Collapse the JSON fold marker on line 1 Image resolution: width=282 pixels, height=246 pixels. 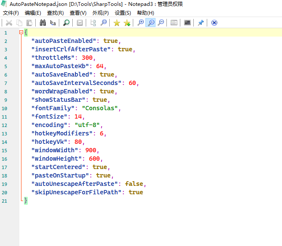[x=21, y=32]
